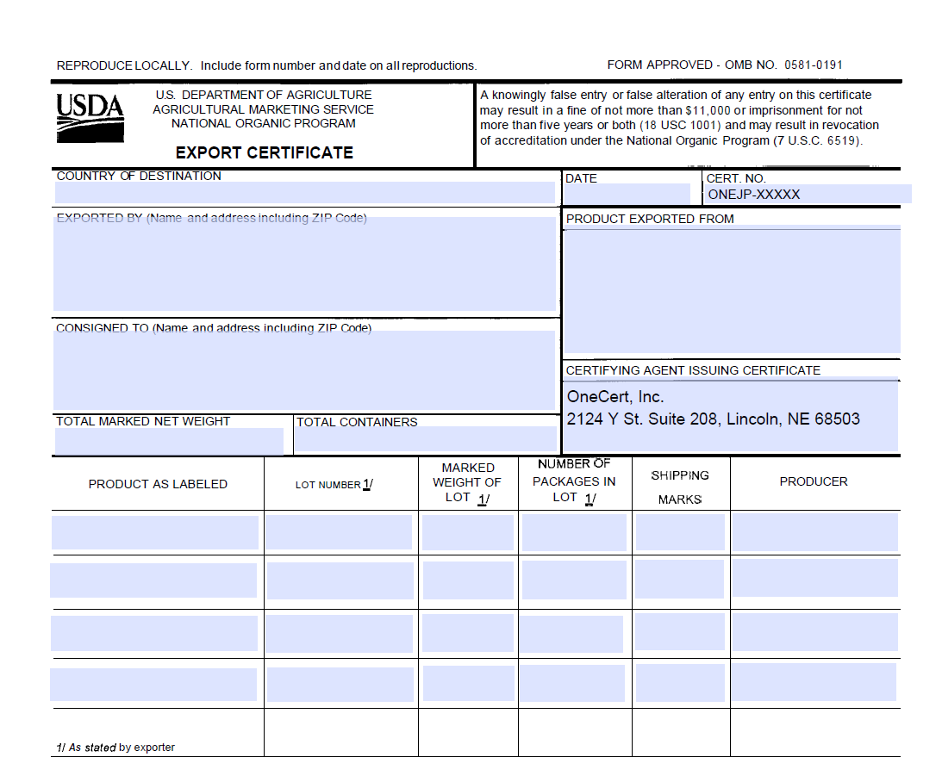Click the TOTAL MARKED NET WEIGHT field
942x757 pixels.
(x=168, y=440)
